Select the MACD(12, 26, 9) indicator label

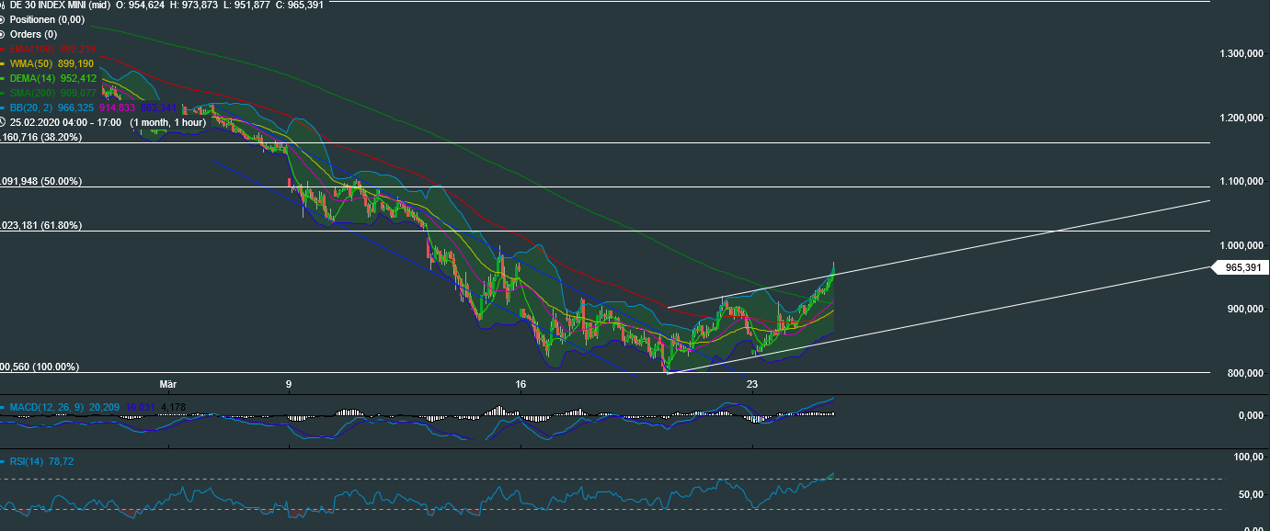tap(47, 407)
